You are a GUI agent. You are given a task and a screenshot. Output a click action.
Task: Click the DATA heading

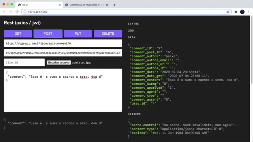pyautogui.click(x=132, y=37)
